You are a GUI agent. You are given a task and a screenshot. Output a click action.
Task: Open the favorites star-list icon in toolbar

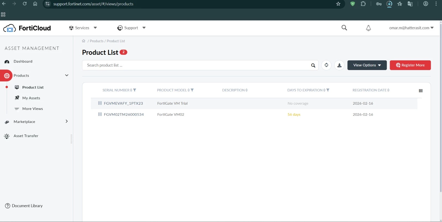(x=400, y=4)
